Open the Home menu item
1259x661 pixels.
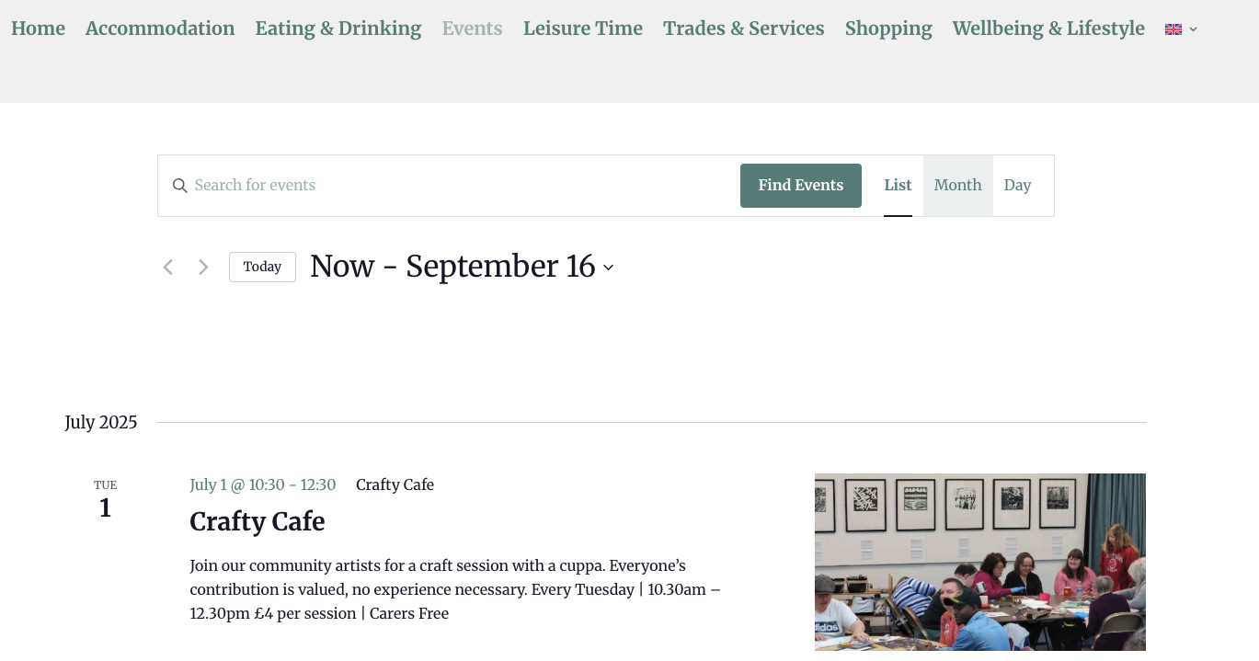38,28
